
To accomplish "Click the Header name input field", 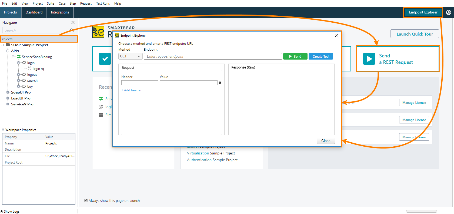I will (x=140, y=83).
